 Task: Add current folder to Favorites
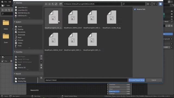pyautogui.click(x=41, y=56)
